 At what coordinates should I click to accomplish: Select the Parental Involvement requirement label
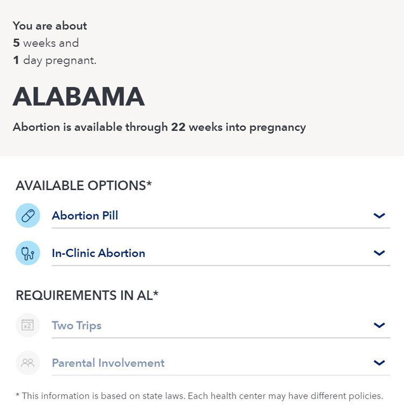pos(108,363)
